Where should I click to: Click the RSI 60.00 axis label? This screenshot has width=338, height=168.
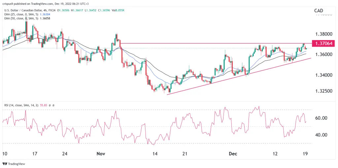tap(321, 118)
